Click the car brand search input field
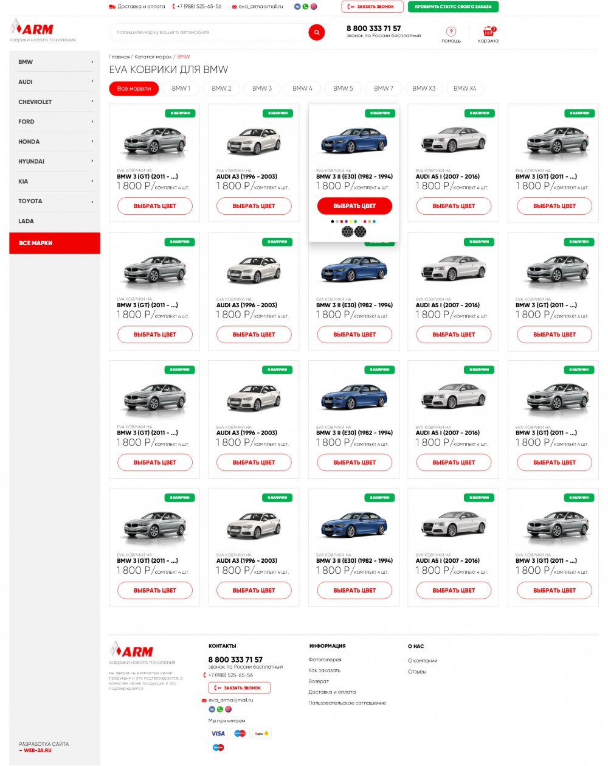Image resolution: width=608 pixels, height=766 pixels. (207, 32)
